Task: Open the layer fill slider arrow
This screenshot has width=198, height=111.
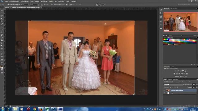Action: 197,88
